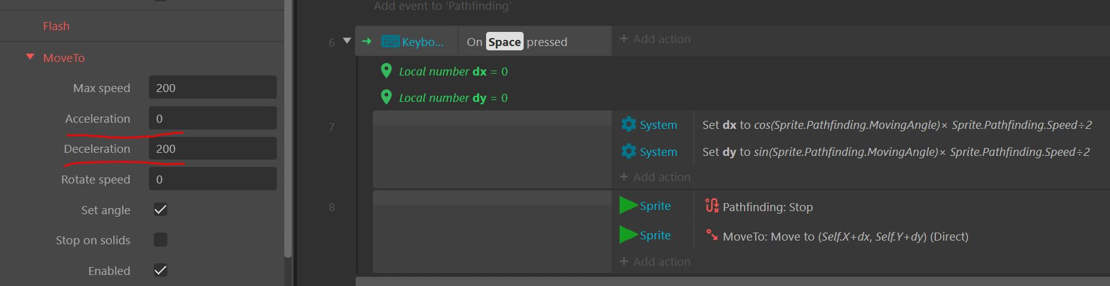1110x286 pixels.
Task: Click the properties panel vertical scrollbar
Action: pos(288,128)
